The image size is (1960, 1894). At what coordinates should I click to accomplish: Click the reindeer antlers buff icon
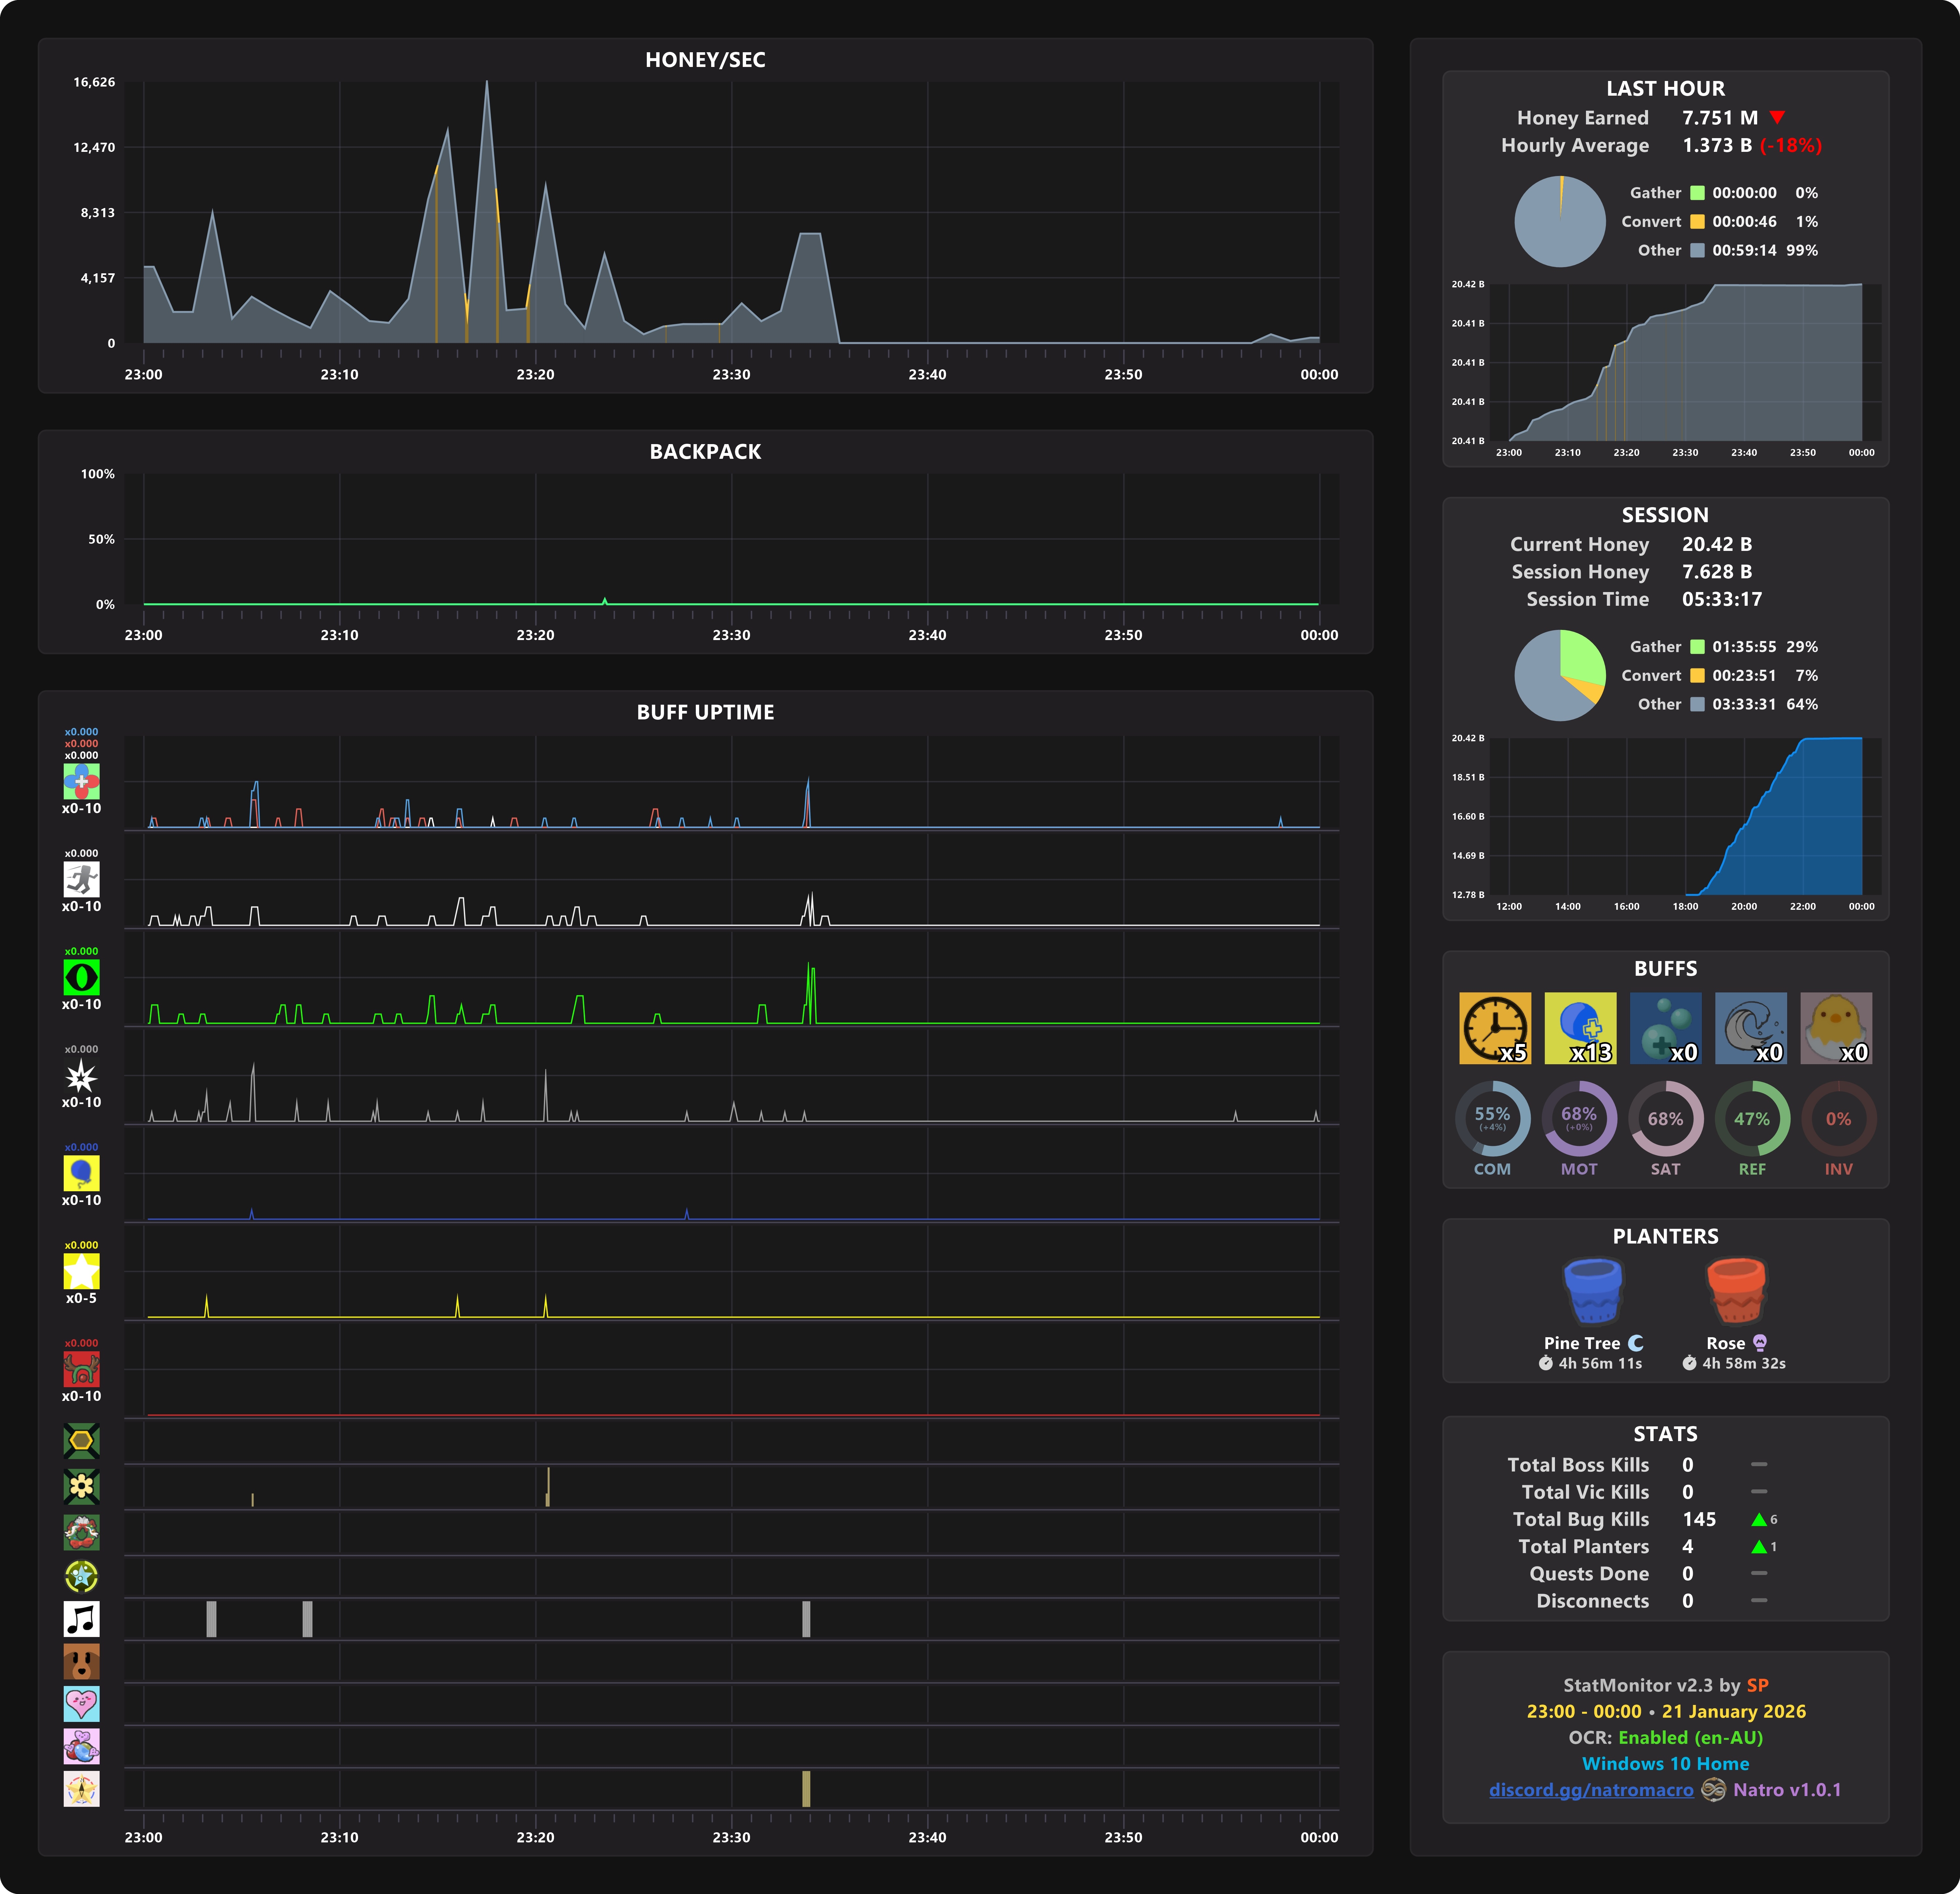tap(81, 1369)
